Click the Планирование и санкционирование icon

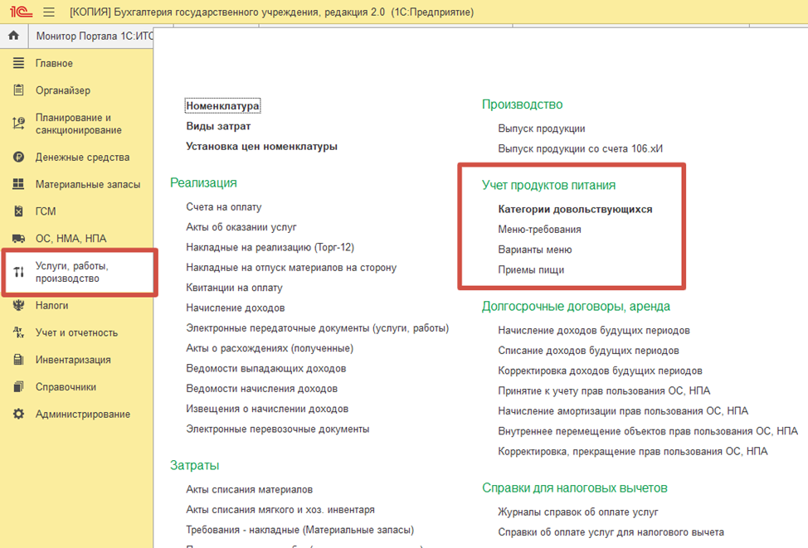point(18,124)
